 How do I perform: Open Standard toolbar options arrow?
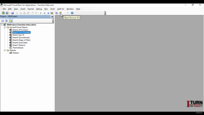tap(105, 13)
